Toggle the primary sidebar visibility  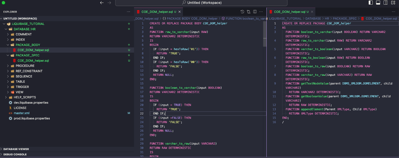tap(370, 3)
